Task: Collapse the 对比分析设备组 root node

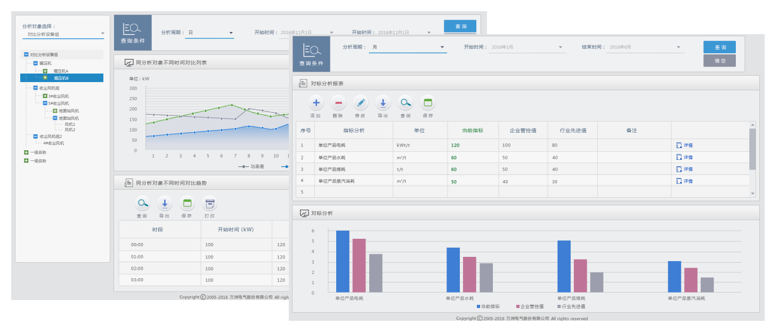Action: pos(26,54)
